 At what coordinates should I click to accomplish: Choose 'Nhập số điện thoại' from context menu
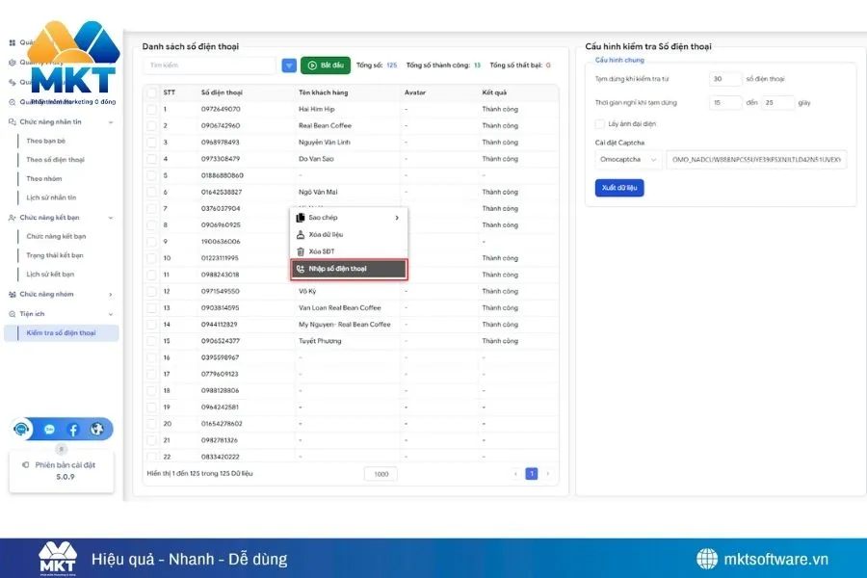(349, 269)
